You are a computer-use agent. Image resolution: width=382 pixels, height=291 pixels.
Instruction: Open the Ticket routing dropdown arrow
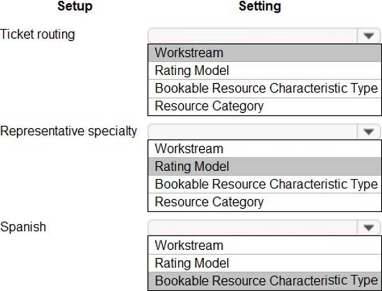pyautogui.click(x=368, y=36)
